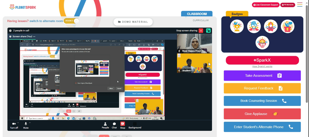Select Noor Hajara (You) video tile
Screen dimensions: 309x137
194,43
